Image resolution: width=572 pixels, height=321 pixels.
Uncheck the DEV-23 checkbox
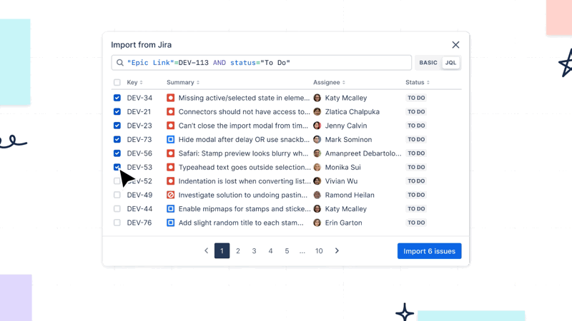click(x=117, y=126)
